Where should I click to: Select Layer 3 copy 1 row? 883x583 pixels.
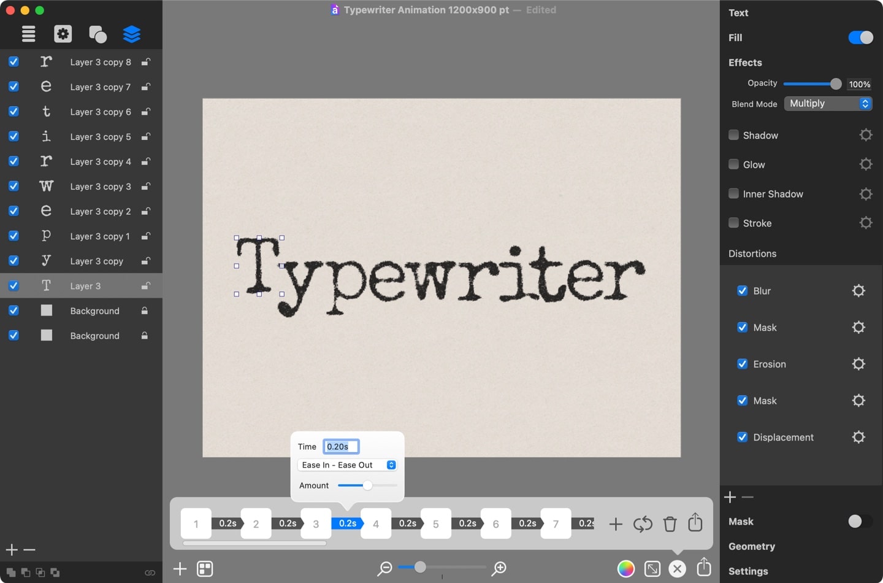point(81,236)
